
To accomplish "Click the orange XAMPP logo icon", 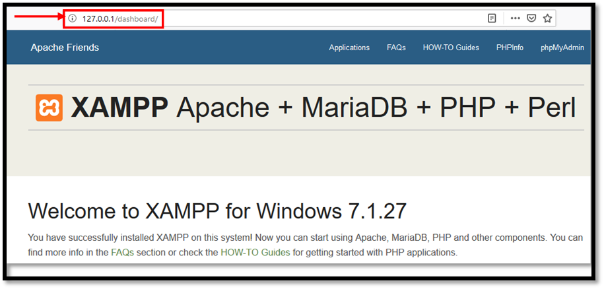I will 49,108.
